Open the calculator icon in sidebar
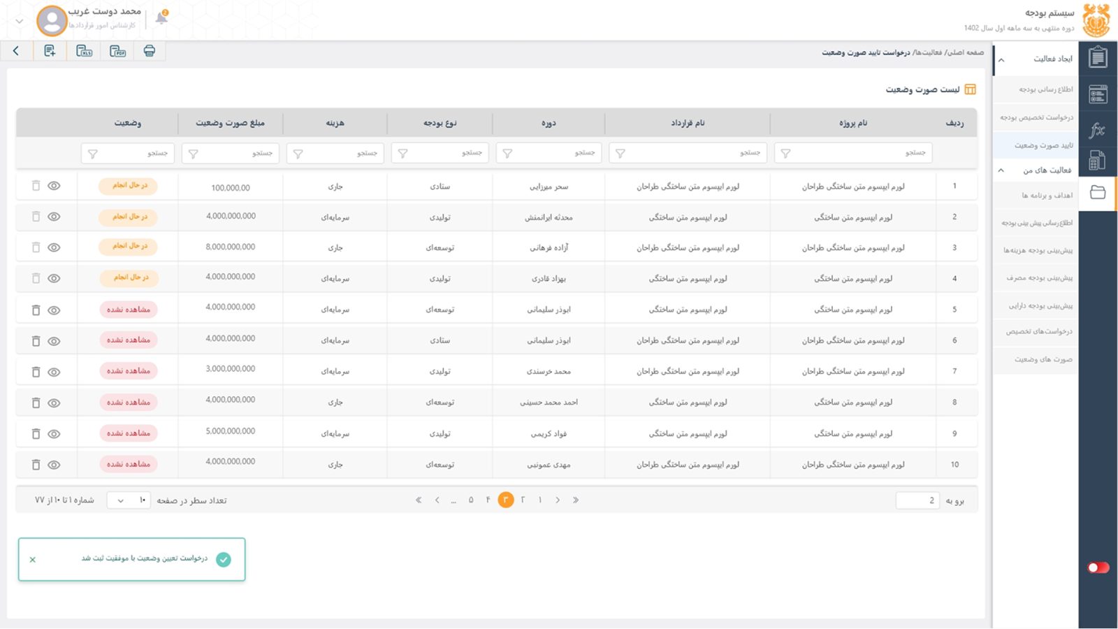Viewport: 1118px width, 629px height. pyautogui.click(x=1097, y=161)
